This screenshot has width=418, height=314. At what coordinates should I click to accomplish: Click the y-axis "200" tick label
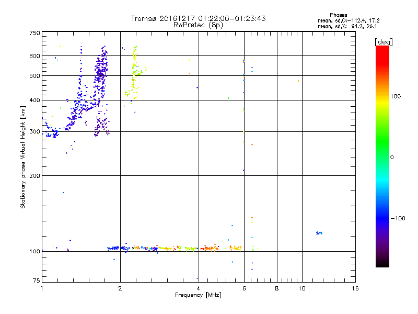[34, 176]
